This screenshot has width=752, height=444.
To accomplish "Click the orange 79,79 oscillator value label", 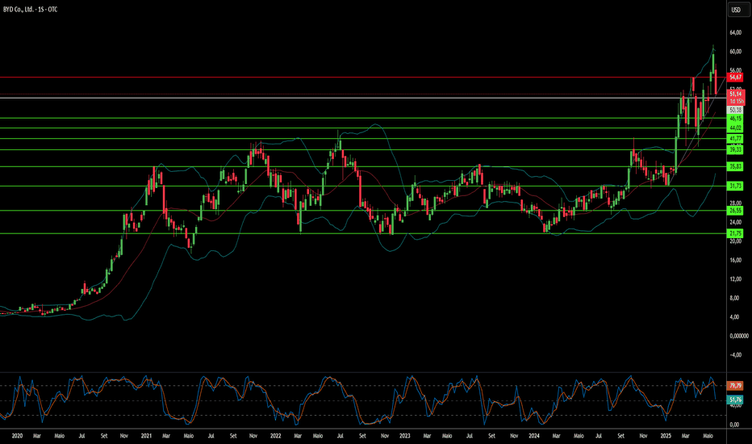I will tap(735, 385).
